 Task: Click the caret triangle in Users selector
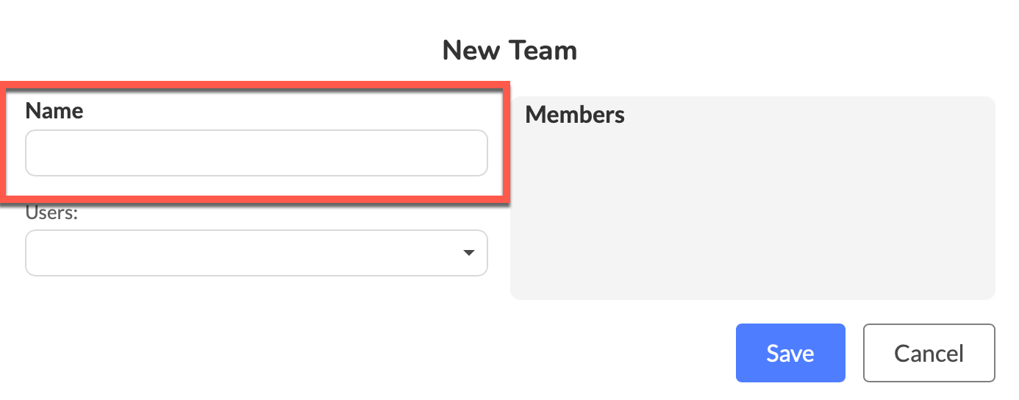[x=468, y=253]
